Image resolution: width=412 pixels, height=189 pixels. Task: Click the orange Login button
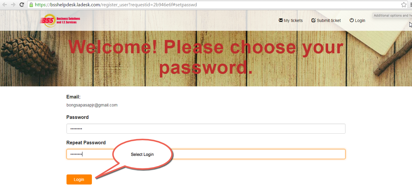(x=79, y=180)
